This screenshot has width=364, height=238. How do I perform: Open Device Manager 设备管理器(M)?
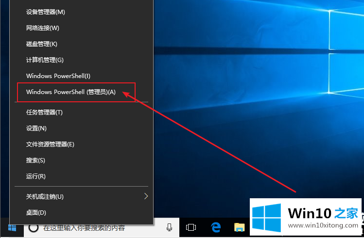coord(81,12)
